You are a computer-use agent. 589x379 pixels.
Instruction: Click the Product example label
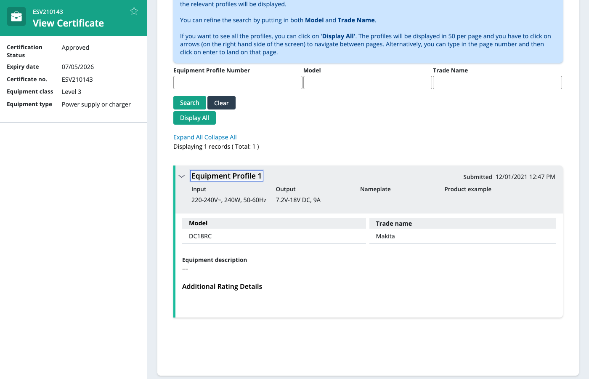468,189
